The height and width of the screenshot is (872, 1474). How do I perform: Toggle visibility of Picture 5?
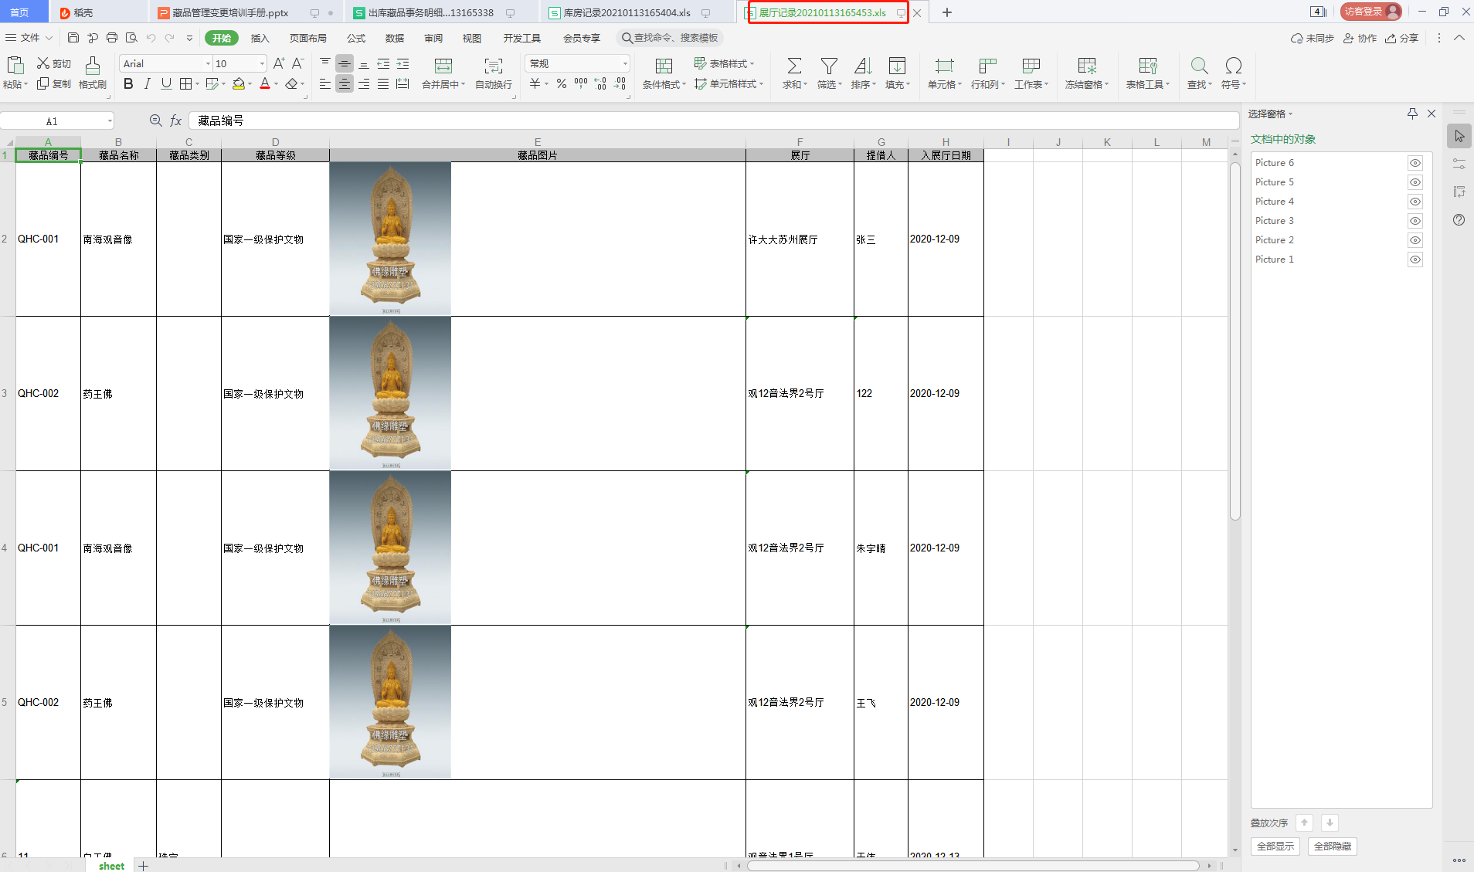tap(1415, 182)
